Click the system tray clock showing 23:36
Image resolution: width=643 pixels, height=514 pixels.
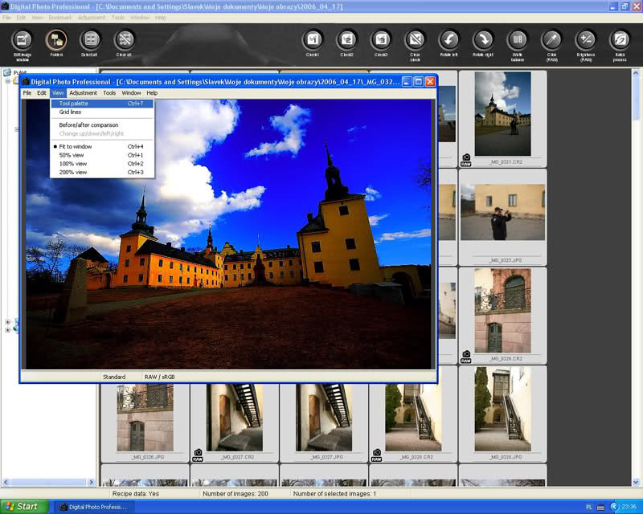(629, 507)
